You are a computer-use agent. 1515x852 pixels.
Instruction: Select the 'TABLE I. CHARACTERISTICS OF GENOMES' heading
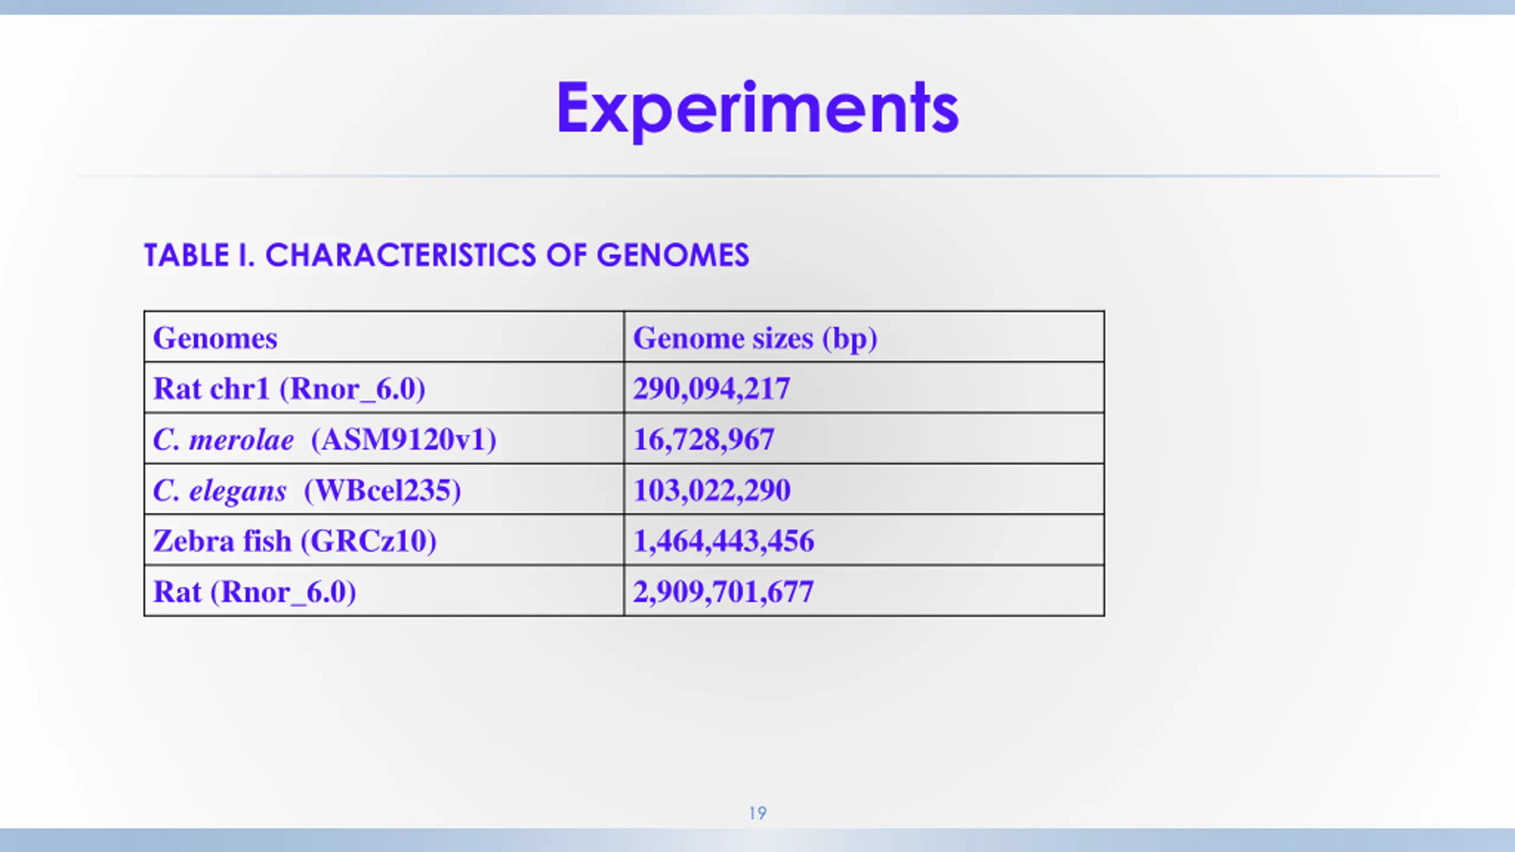(447, 256)
